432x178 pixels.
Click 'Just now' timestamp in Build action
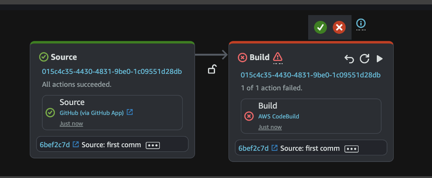coord(270,127)
